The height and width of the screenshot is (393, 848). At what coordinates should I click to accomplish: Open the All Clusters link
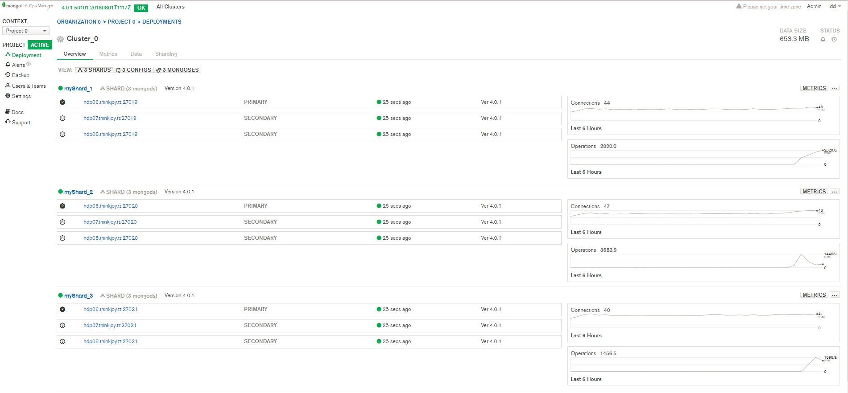pyautogui.click(x=170, y=7)
